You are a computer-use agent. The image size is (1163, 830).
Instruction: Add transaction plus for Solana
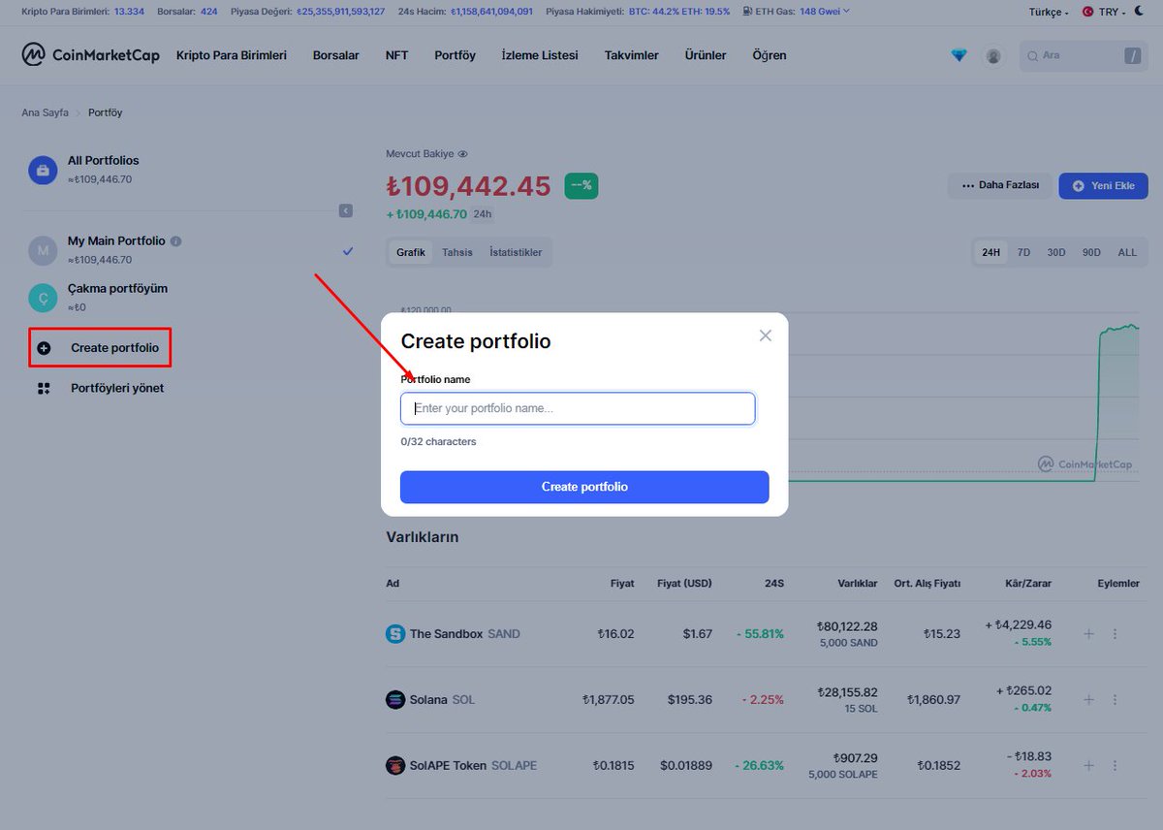pyautogui.click(x=1088, y=699)
